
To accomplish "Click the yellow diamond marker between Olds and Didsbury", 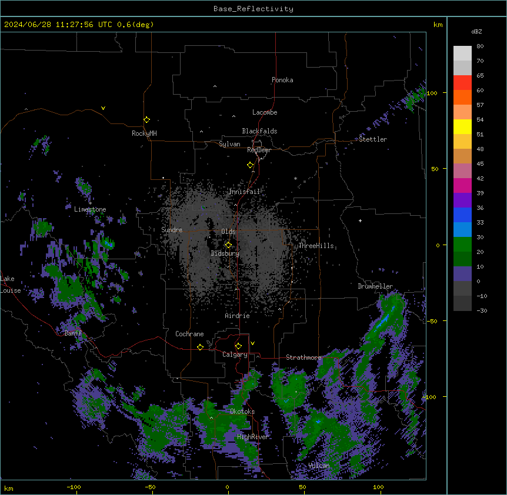I will (x=228, y=245).
